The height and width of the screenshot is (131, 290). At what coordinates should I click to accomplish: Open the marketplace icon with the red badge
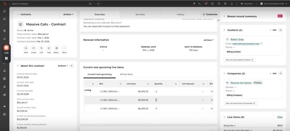pos(206,4)
